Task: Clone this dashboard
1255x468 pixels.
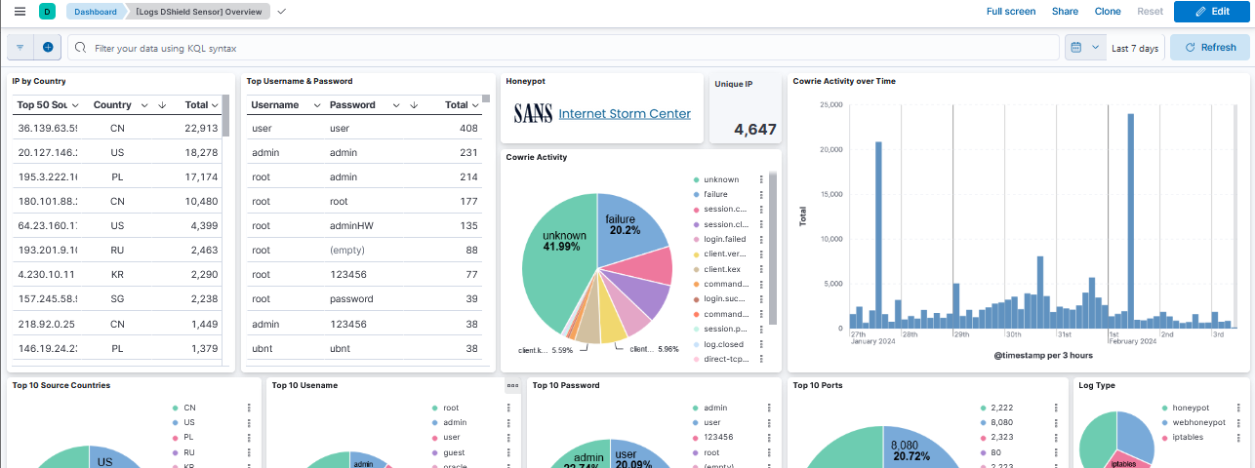Action: [1108, 12]
